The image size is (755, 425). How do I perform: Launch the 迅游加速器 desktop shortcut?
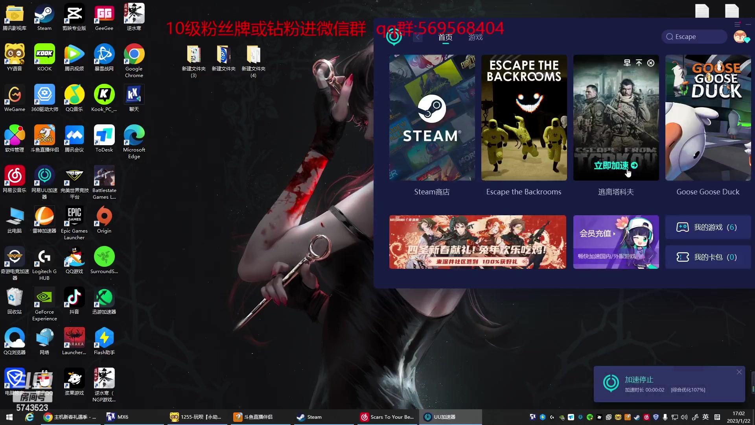[x=104, y=301]
